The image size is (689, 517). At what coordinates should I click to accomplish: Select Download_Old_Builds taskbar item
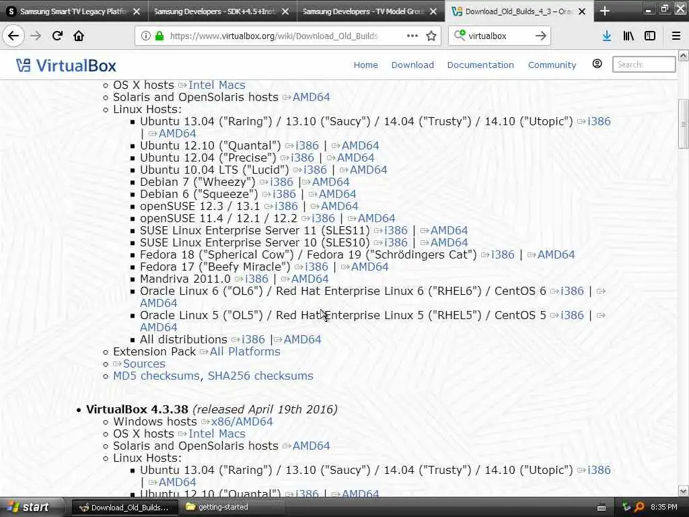click(124, 508)
